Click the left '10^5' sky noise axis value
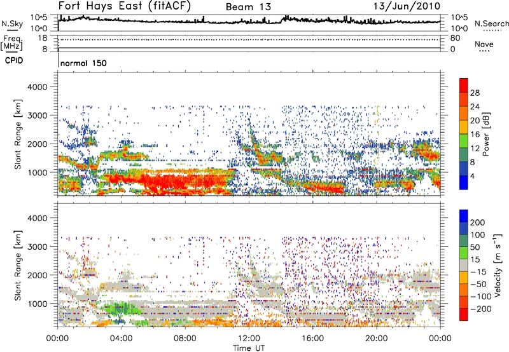This screenshot has height=352, width=509. click(x=39, y=18)
